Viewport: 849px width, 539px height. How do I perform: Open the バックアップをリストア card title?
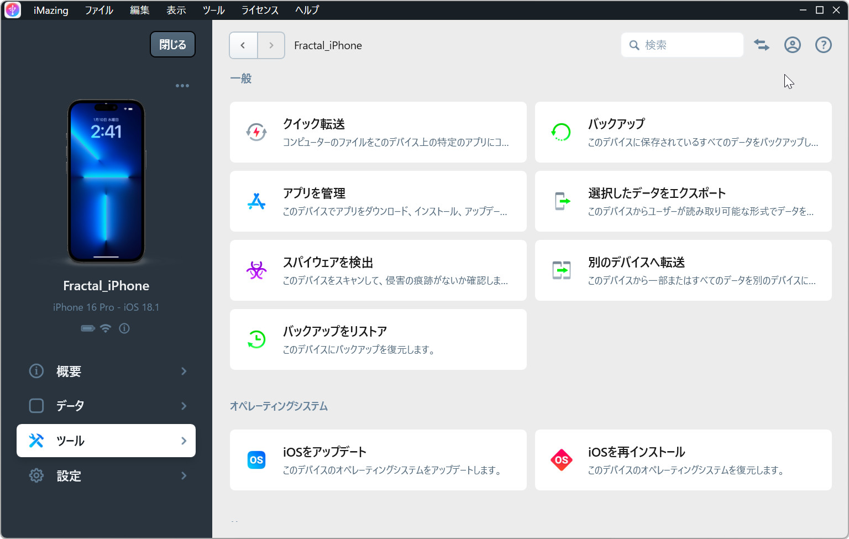[335, 331]
